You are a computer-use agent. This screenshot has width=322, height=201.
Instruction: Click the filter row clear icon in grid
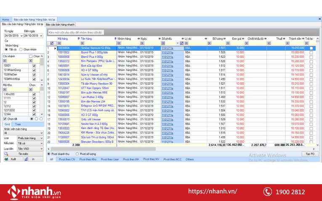(52, 43)
